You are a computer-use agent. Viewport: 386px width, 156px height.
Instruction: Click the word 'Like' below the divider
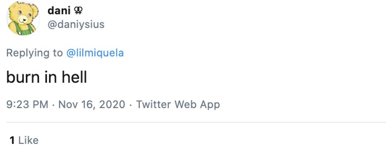point(28,140)
